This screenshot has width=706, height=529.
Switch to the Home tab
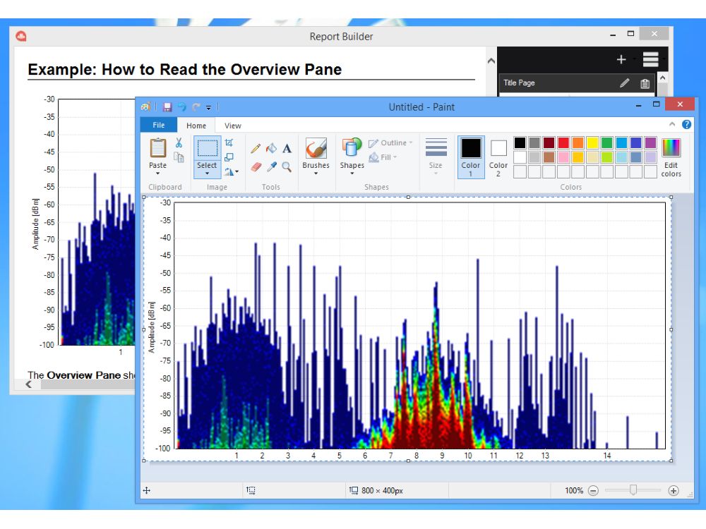(196, 126)
